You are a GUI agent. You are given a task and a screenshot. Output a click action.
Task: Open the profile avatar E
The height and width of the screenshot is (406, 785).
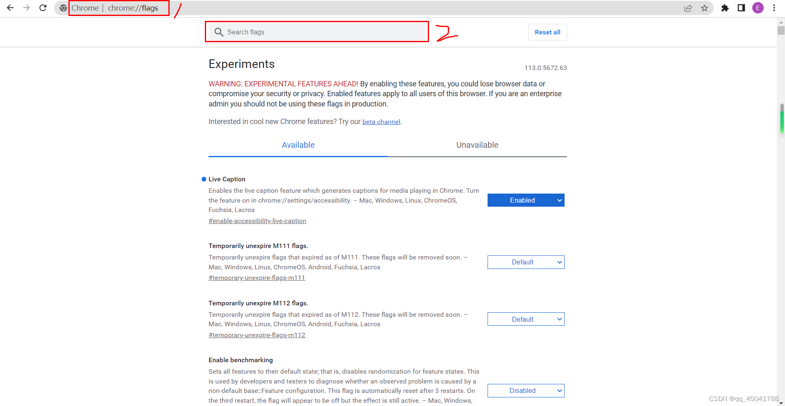(758, 8)
